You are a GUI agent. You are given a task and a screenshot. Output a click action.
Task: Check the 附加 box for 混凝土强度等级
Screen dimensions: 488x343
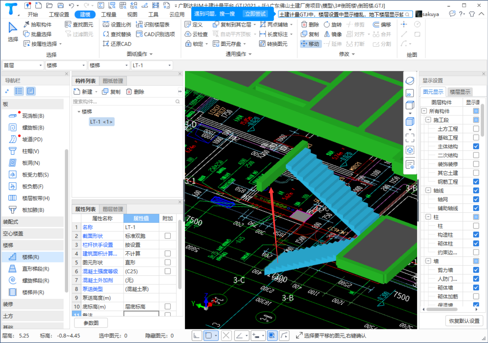tap(167, 271)
